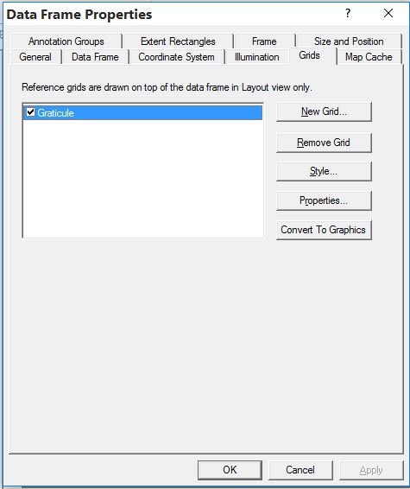Open the Frame tab
Screen dimensions: 410x489
[264, 41]
